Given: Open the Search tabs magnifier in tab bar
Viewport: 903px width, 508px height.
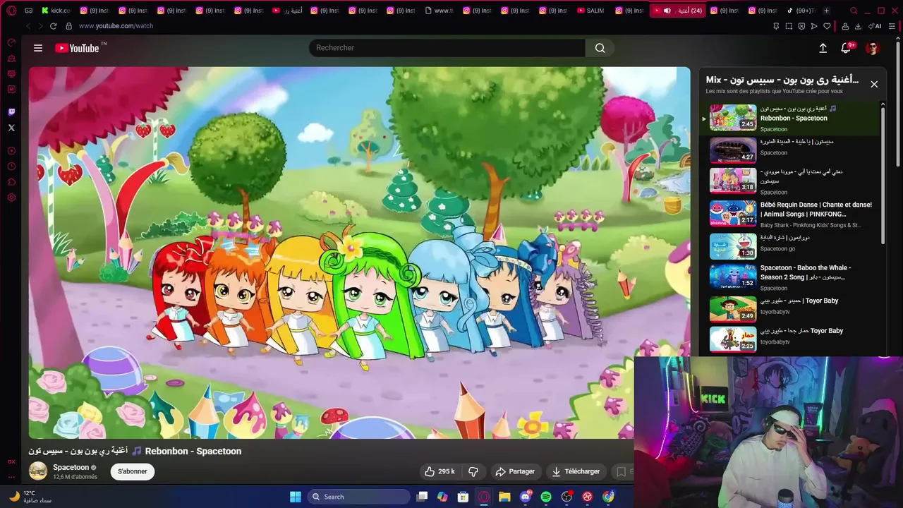Looking at the screenshot, I should pos(854,11).
